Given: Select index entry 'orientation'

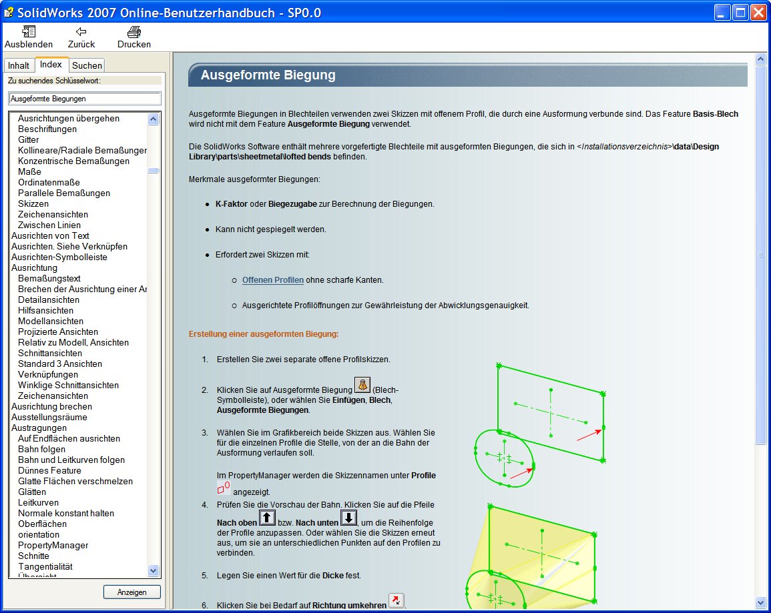Looking at the screenshot, I should click(39, 535).
